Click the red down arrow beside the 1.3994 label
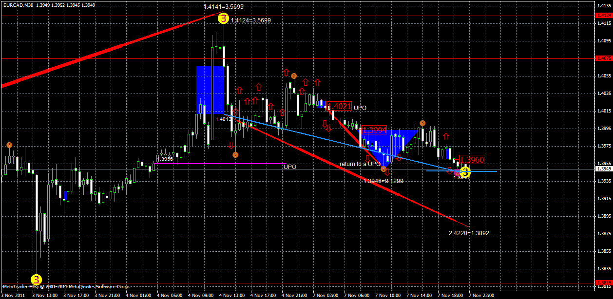 (328, 128)
